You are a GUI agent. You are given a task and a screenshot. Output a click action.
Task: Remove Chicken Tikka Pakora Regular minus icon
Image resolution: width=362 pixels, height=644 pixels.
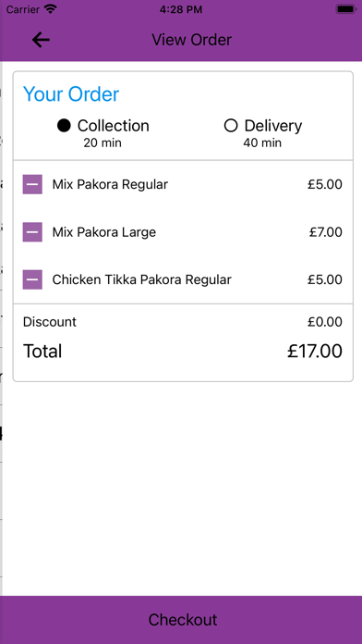(32, 279)
